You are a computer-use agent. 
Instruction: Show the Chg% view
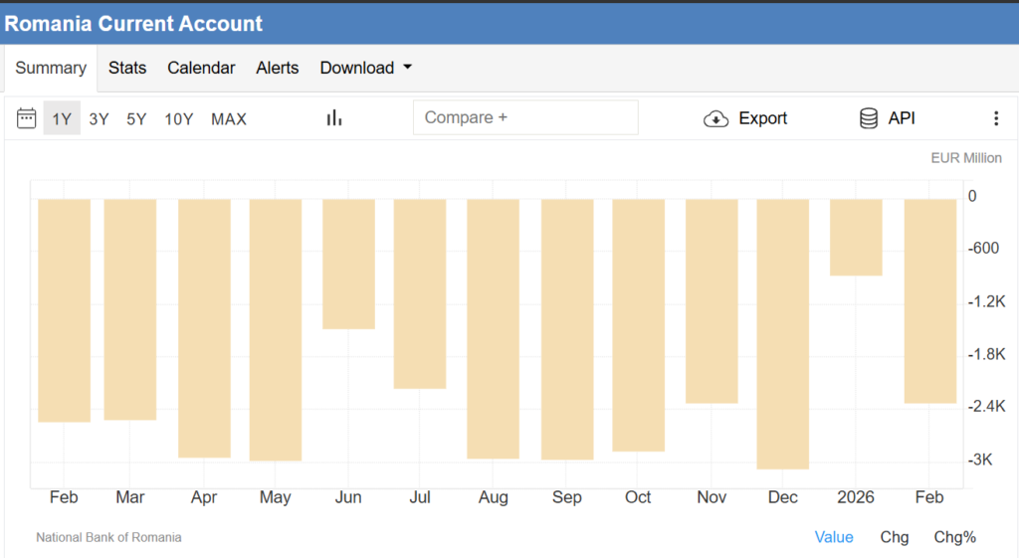[x=954, y=537]
